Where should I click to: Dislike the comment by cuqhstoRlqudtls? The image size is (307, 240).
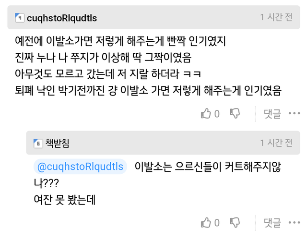coord(235,114)
